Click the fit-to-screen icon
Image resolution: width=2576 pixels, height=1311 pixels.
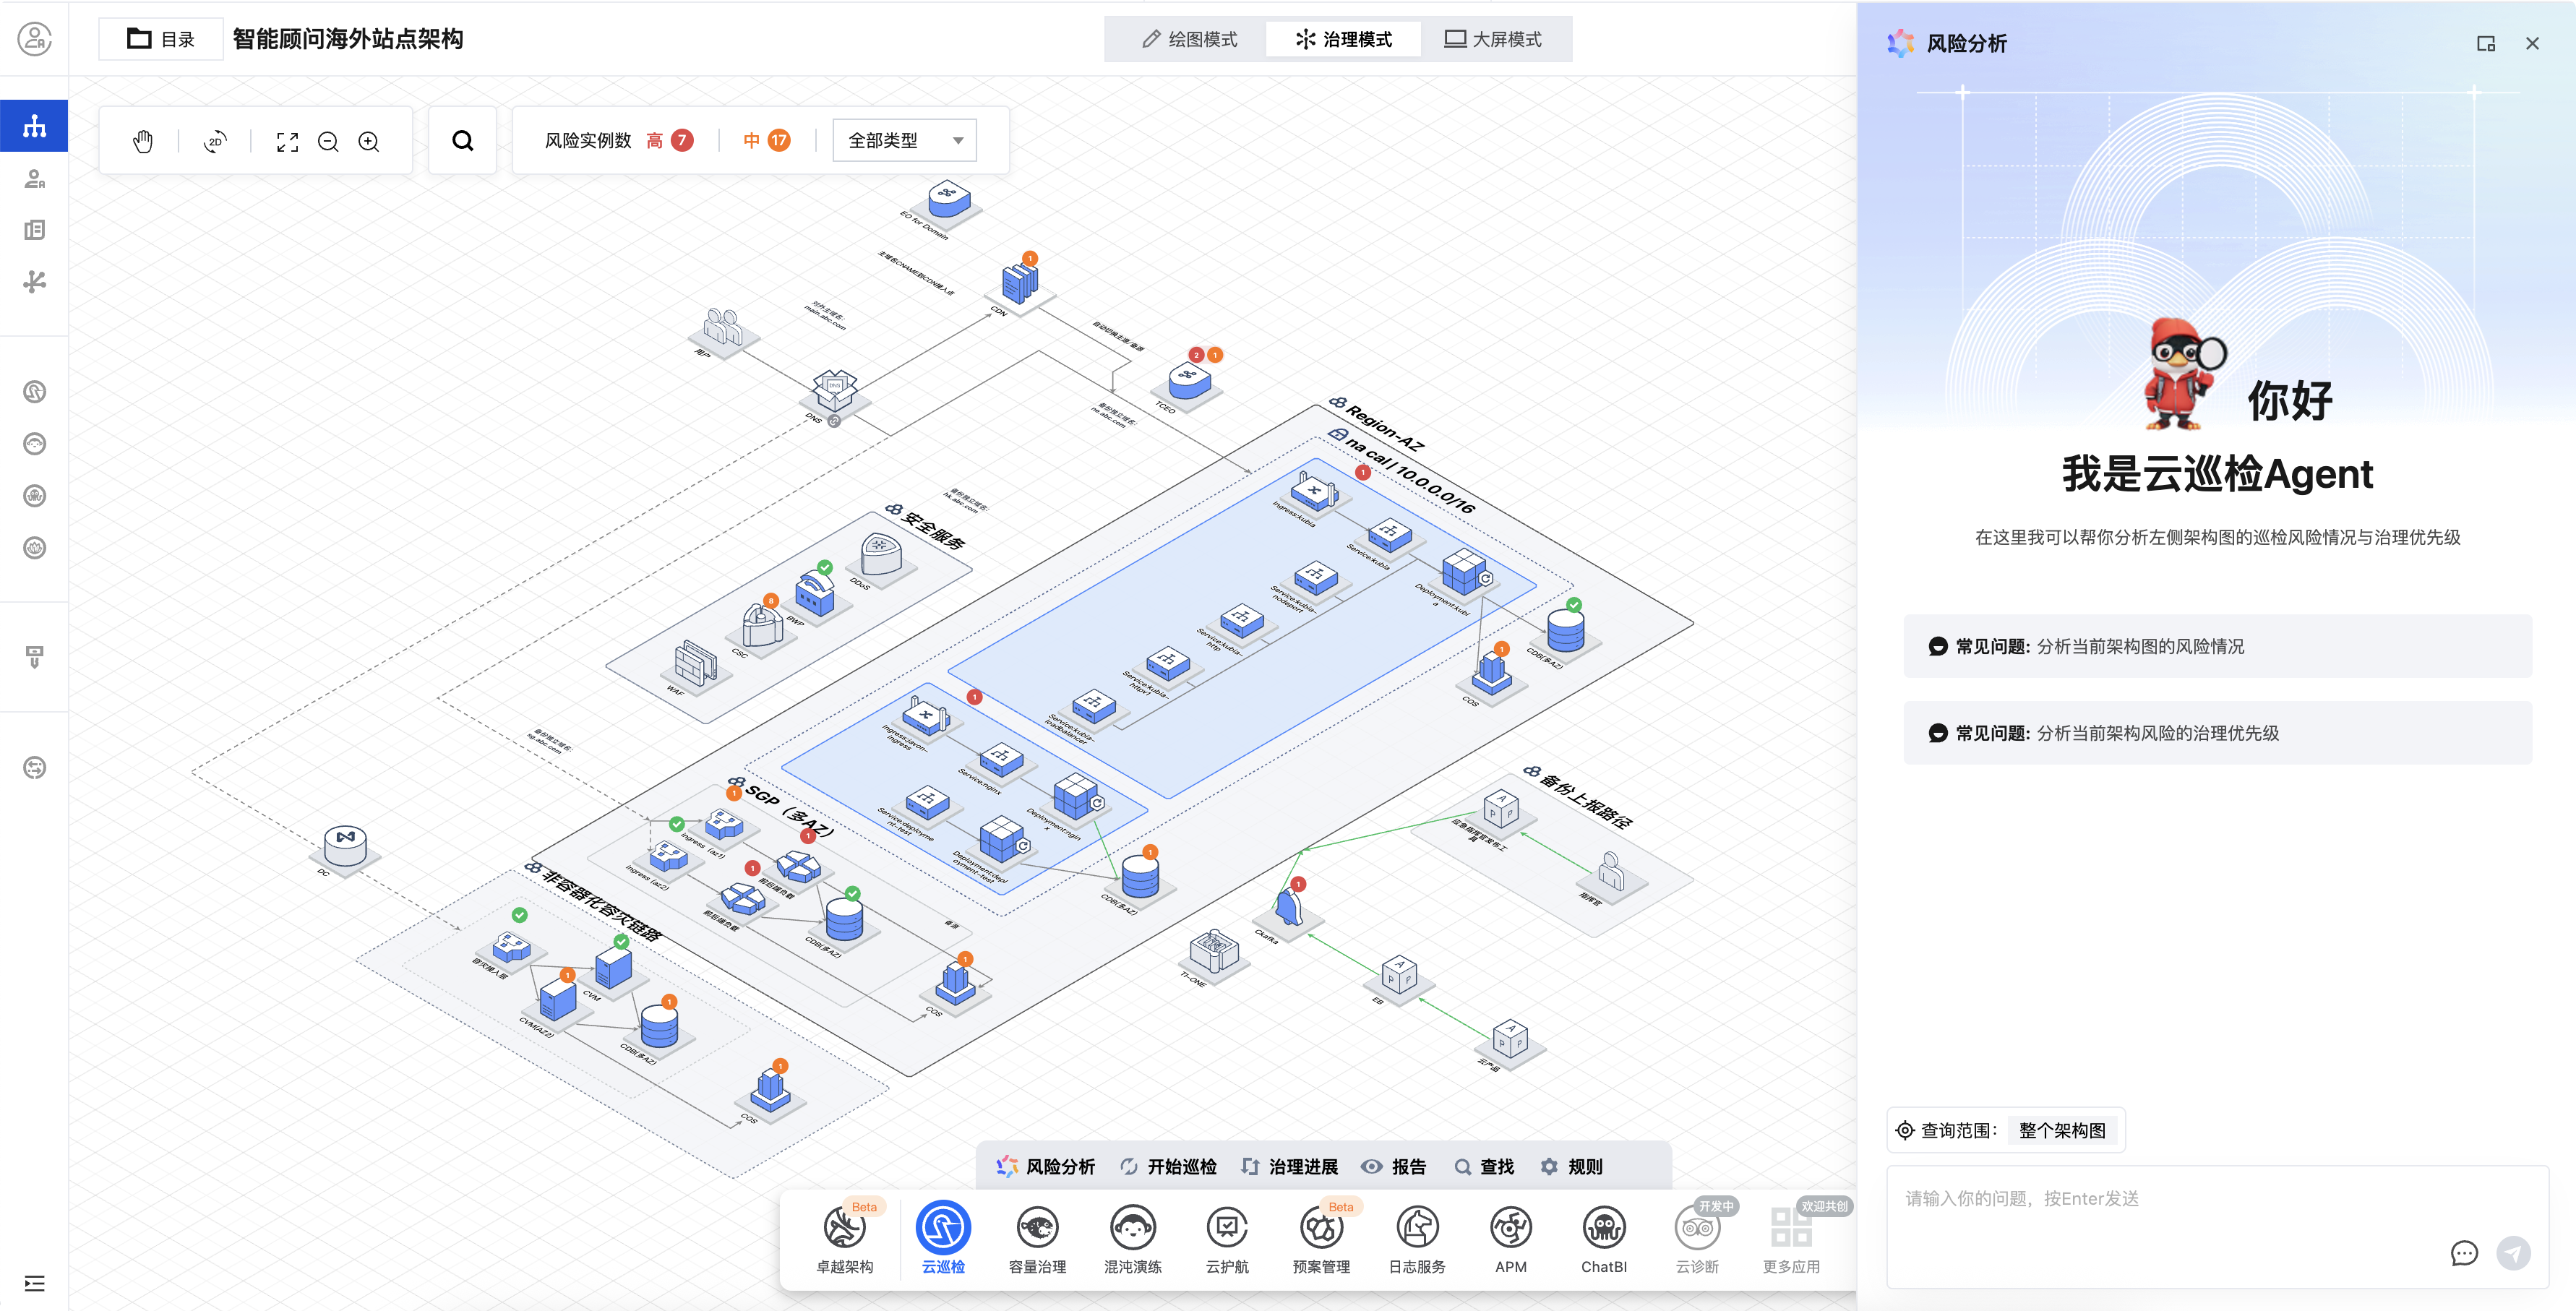pyautogui.click(x=287, y=141)
